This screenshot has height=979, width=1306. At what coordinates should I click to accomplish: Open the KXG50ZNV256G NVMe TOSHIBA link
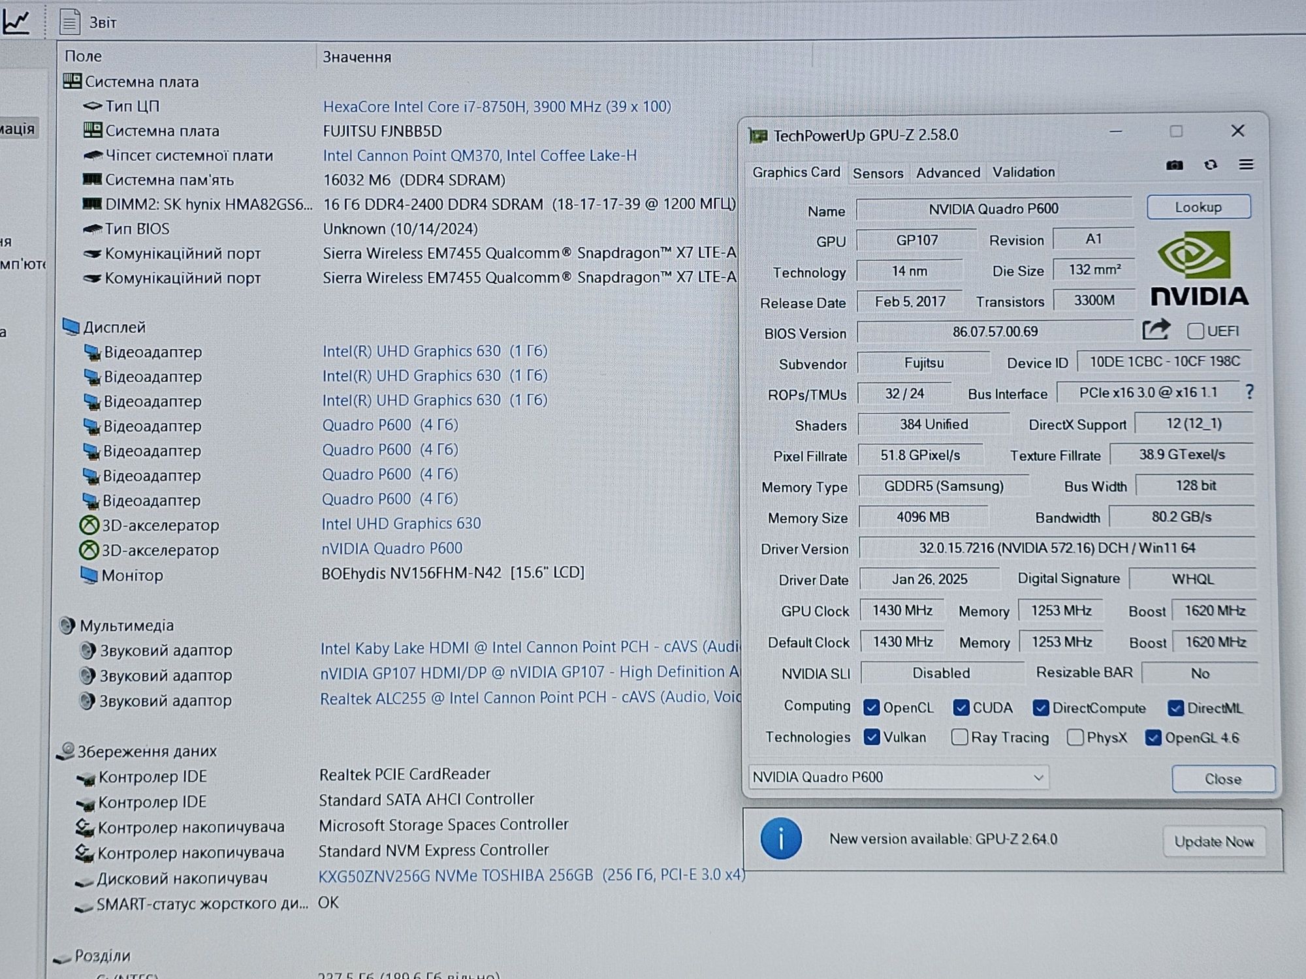(x=531, y=875)
